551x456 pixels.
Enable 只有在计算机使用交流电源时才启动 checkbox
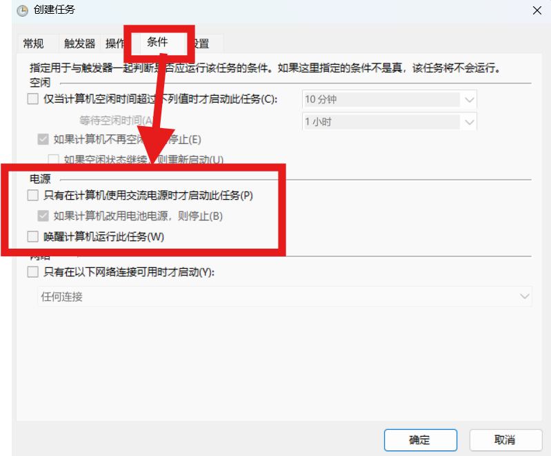33,195
